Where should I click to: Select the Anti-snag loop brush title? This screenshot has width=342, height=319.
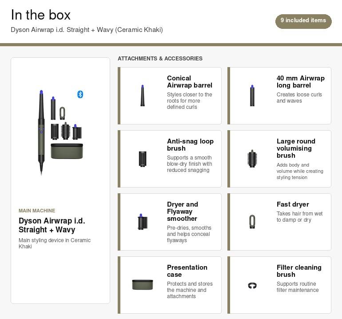click(x=190, y=145)
